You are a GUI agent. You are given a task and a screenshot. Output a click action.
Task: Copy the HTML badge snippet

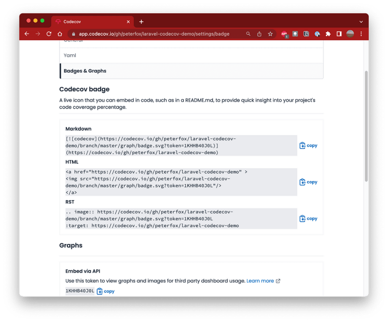click(308, 182)
